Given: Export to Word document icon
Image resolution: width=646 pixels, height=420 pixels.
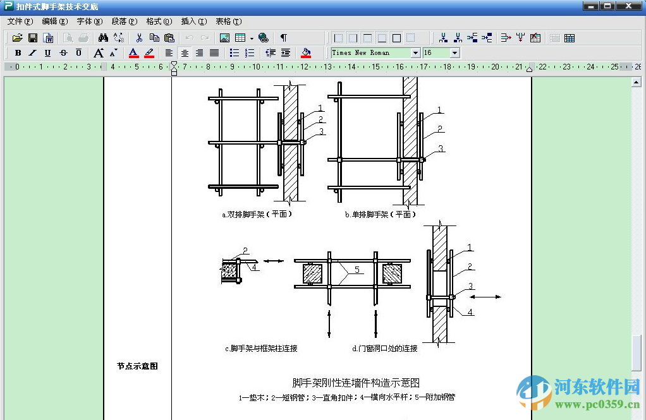Looking at the screenshot, I should click(x=48, y=38).
